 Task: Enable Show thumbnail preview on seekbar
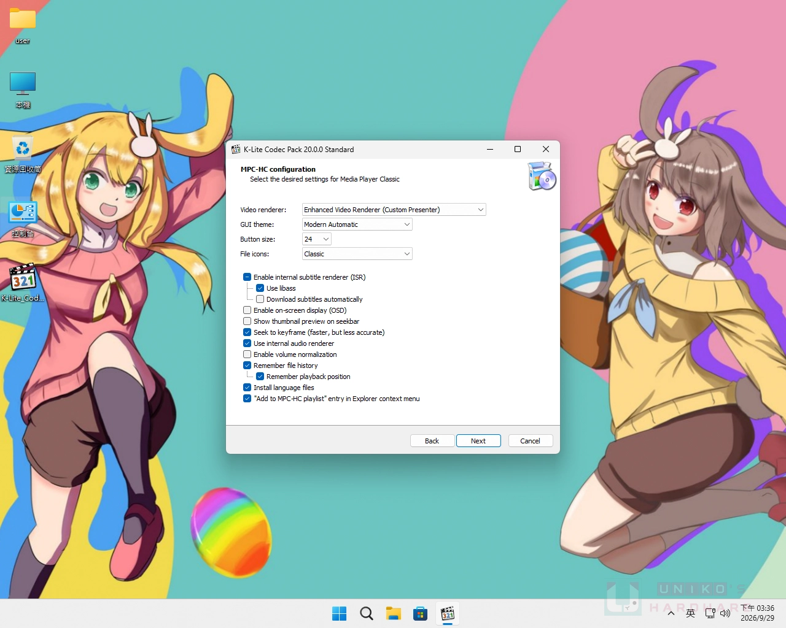[x=247, y=321]
